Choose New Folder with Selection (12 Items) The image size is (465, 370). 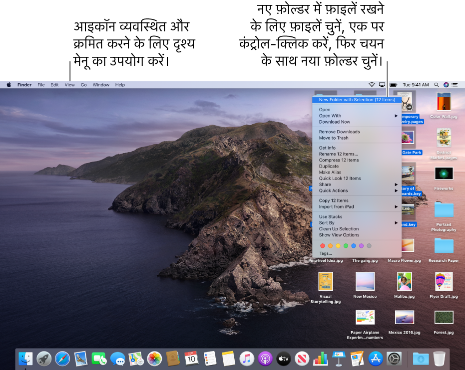(357, 100)
